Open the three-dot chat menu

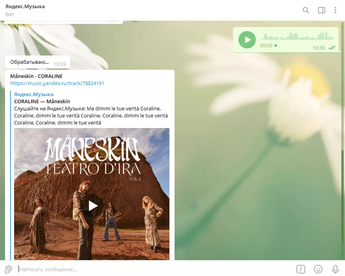(335, 10)
